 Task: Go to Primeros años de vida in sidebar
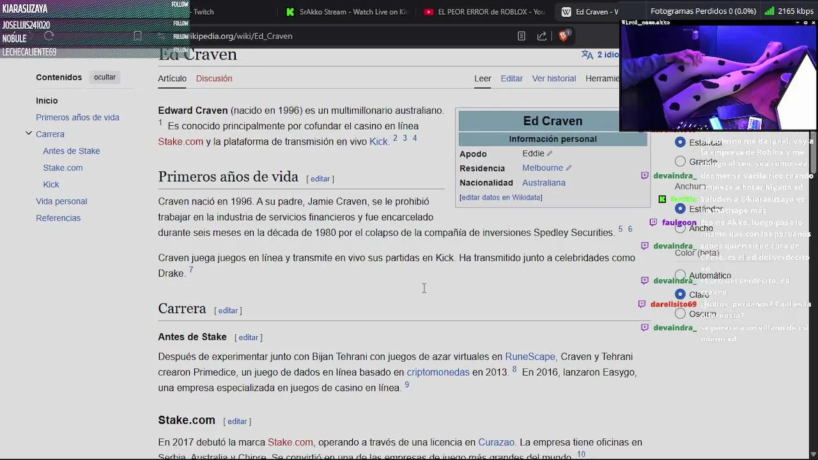[77, 118]
